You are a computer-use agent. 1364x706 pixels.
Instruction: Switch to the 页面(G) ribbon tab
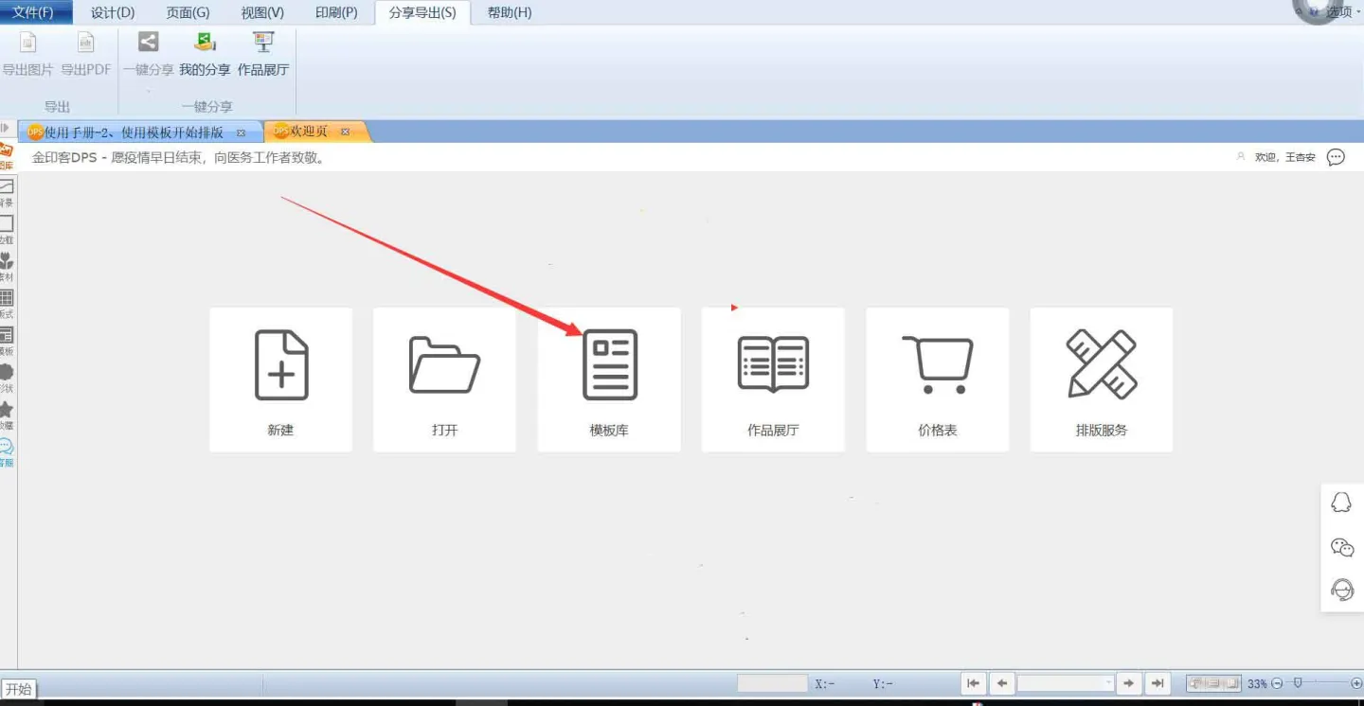tap(188, 12)
